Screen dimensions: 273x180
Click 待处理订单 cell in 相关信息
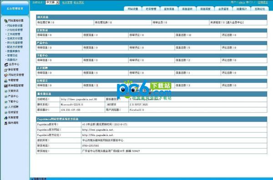click(65, 22)
